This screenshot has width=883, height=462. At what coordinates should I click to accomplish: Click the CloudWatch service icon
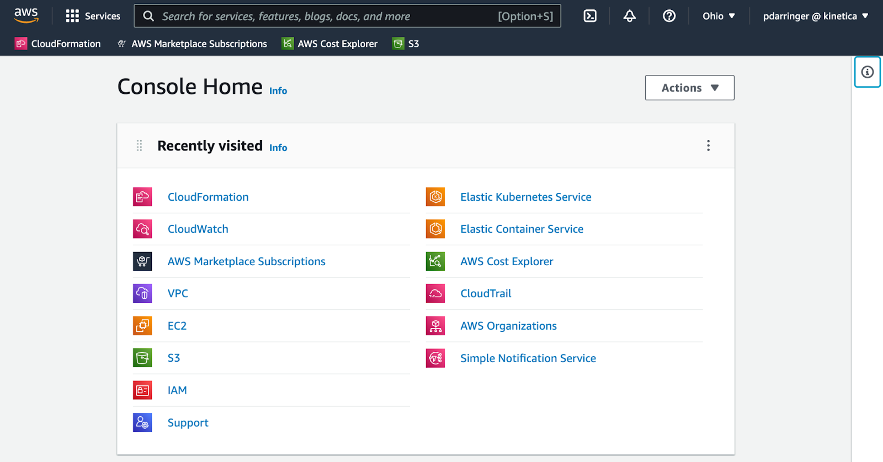coord(142,229)
